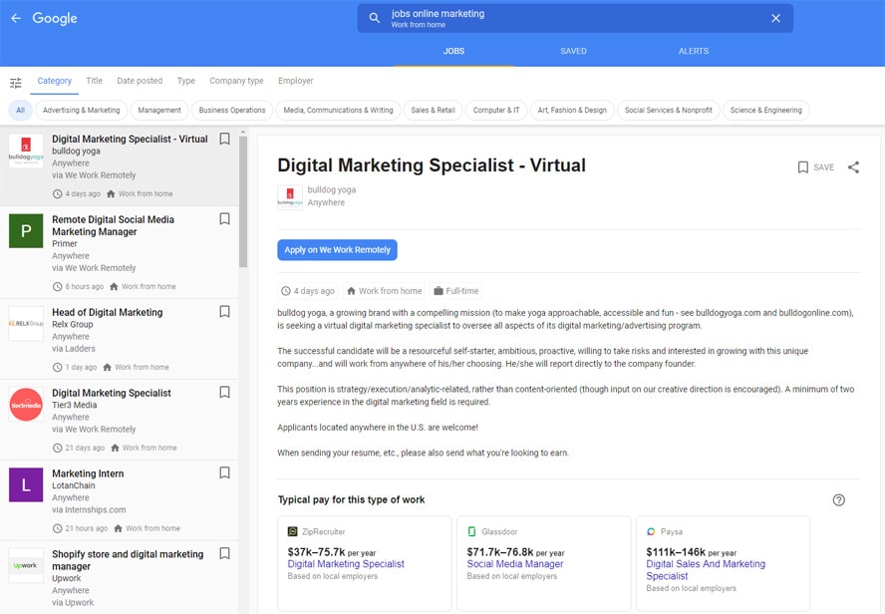Open the Company type filter
This screenshot has width=885, height=614.
236,81
